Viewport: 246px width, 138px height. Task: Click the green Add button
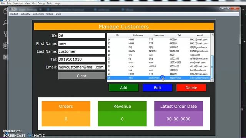pos(124,88)
